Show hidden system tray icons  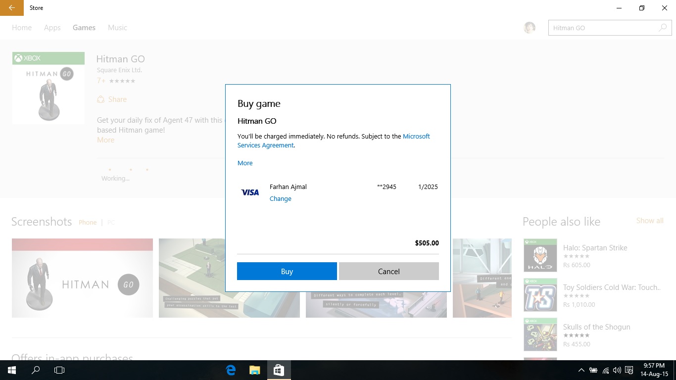tap(581, 370)
